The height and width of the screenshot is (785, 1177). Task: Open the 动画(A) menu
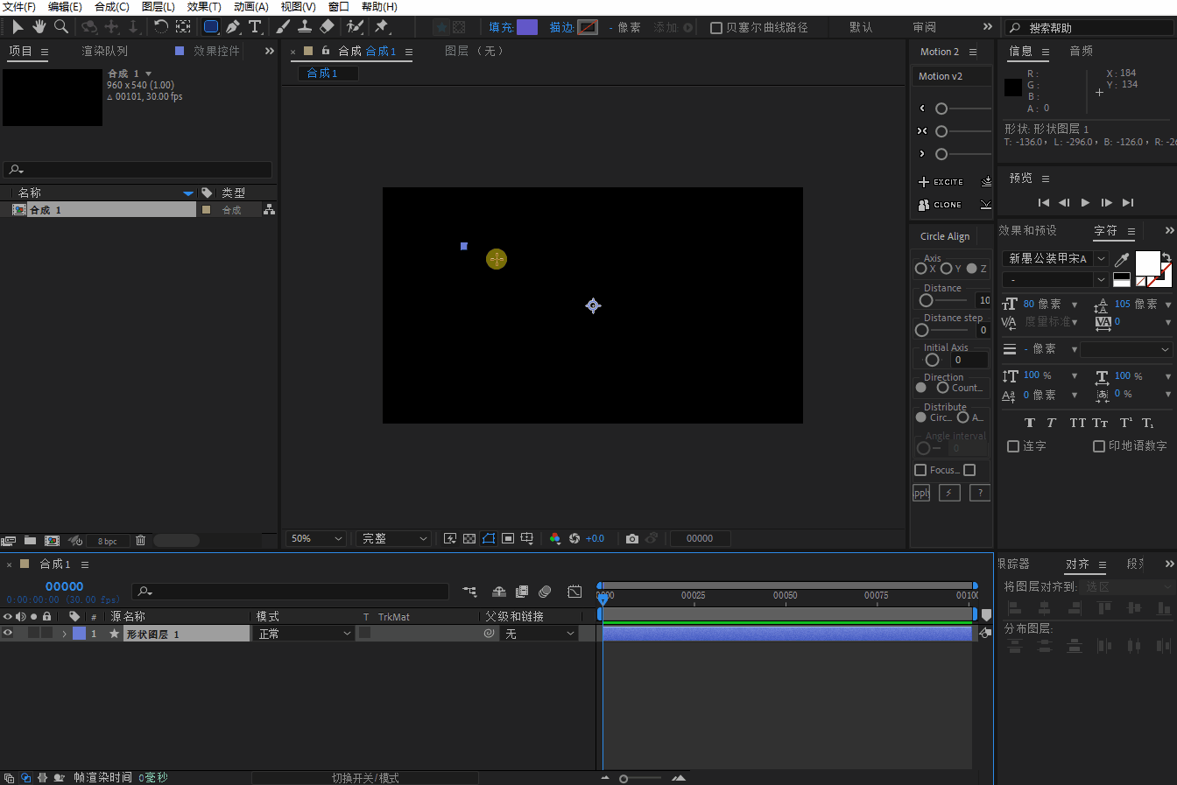(x=250, y=7)
